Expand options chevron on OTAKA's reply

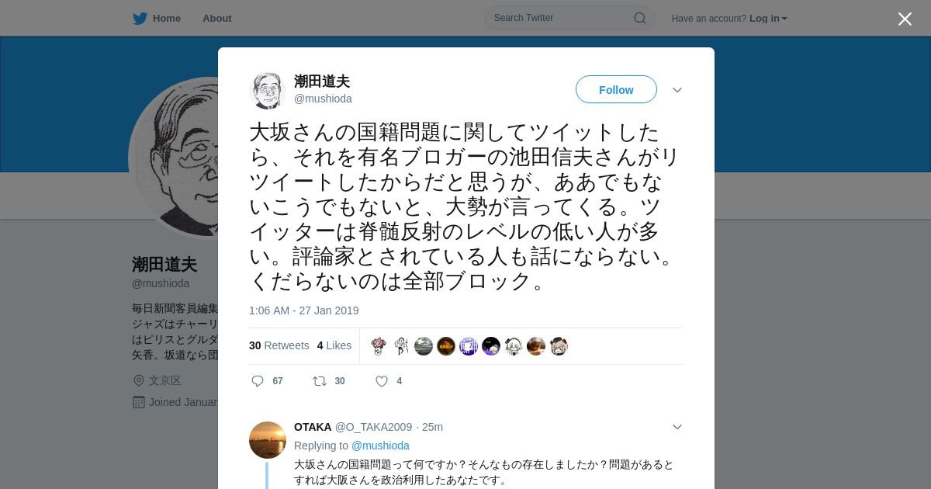point(677,427)
